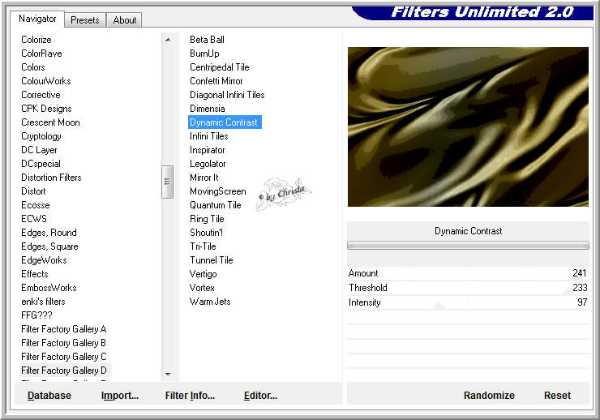Click the Import... button

(x=120, y=395)
